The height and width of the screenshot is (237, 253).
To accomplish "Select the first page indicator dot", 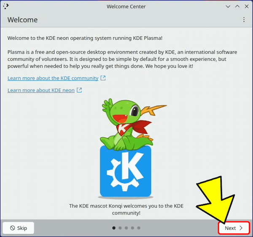I will point(114,228).
